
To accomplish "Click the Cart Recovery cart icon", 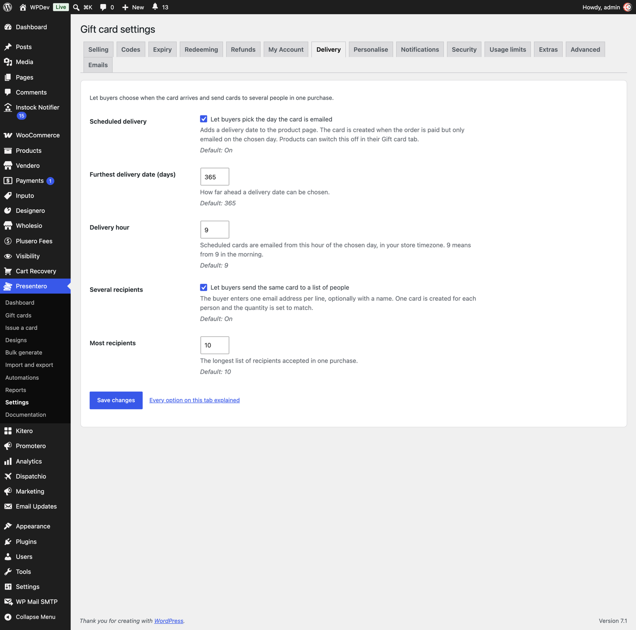I will 8,271.
